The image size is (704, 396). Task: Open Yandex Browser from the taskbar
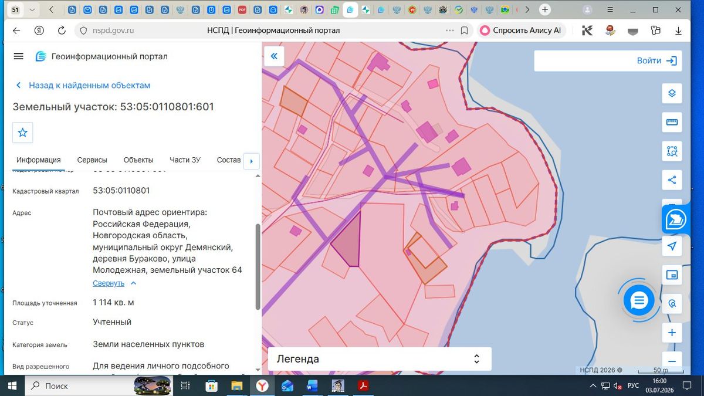click(262, 385)
